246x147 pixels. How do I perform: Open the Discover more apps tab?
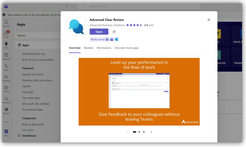pyautogui.click(x=127, y=48)
